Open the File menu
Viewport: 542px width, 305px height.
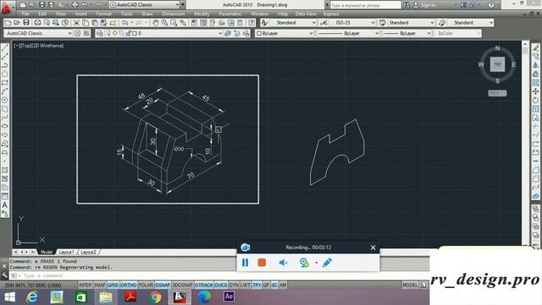click(25, 14)
